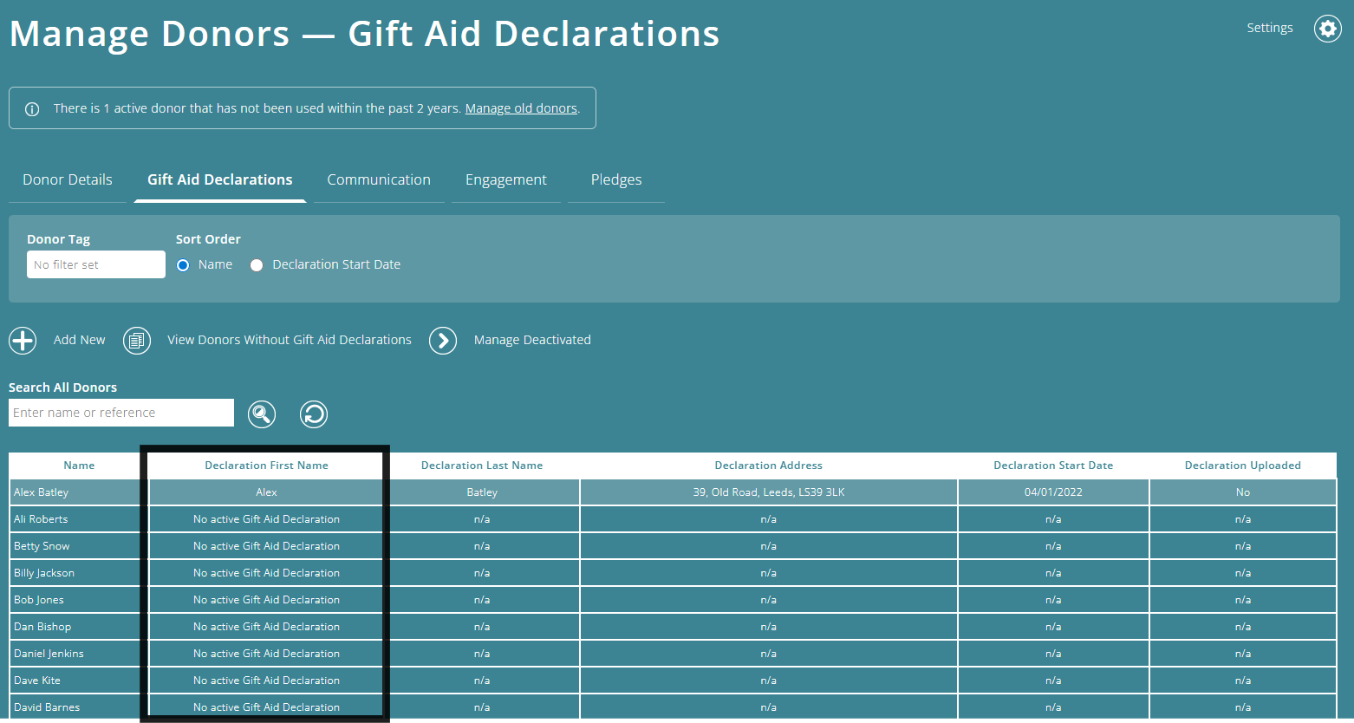Open the Pledges tab

tap(615, 179)
